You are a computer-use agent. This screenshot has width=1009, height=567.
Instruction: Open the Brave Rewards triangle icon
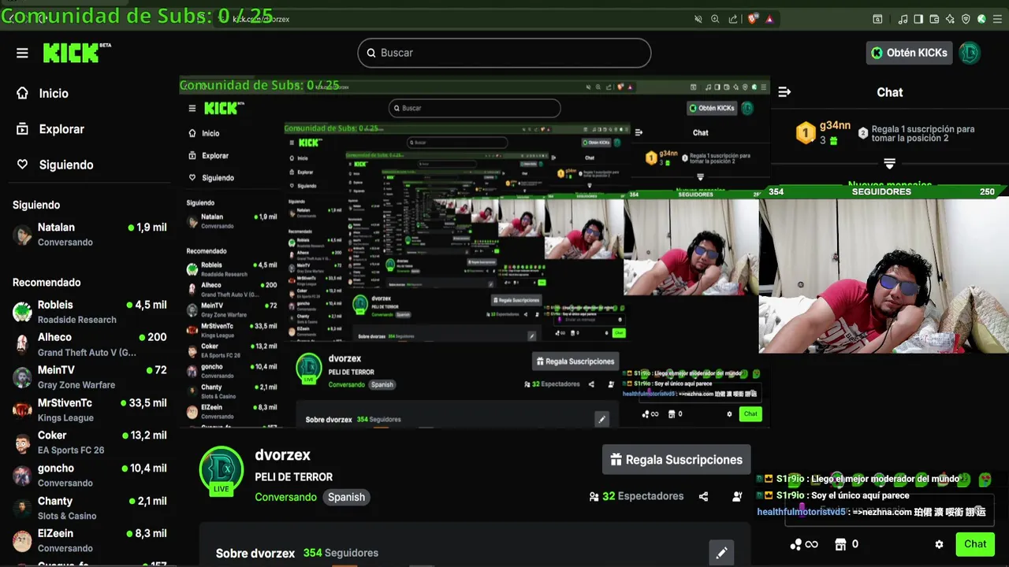click(769, 19)
